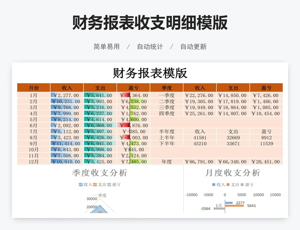Select fourth quarter profit ¥10,454.00
The height and width of the screenshot is (230, 300).
coord(266,113)
